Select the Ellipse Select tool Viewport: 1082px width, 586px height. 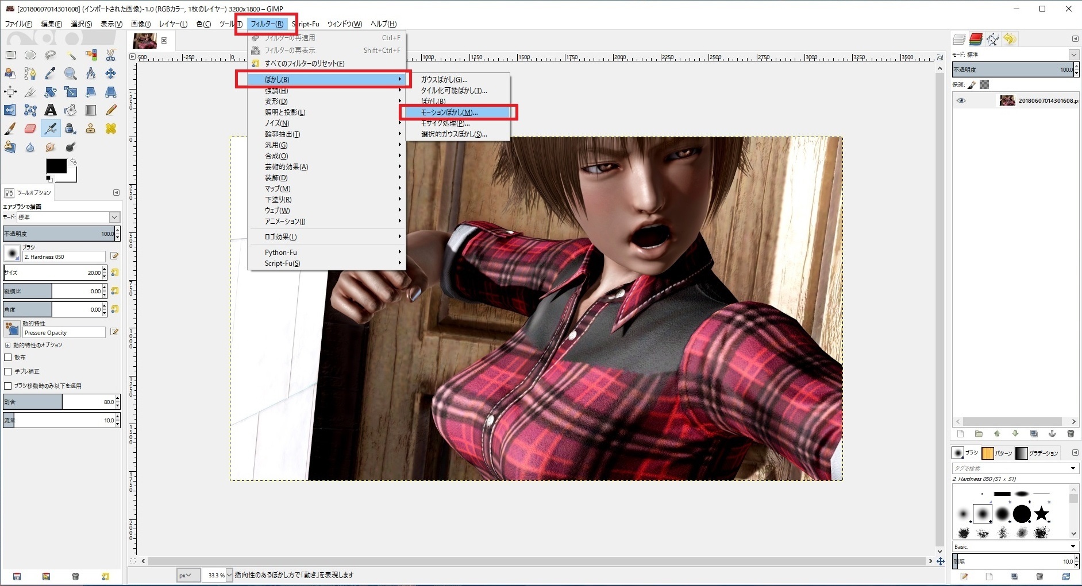pos(30,55)
